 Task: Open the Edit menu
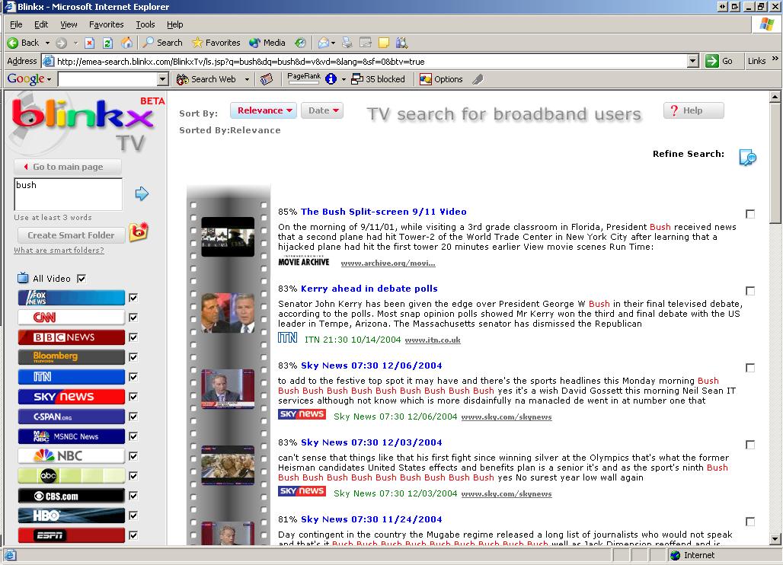[41, 24]
